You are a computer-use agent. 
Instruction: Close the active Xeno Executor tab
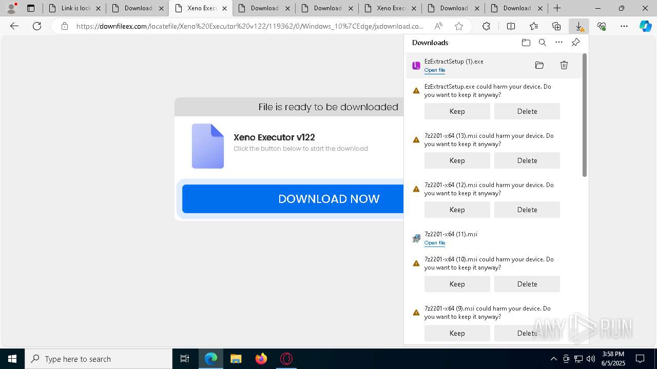(x=224, y=8)
